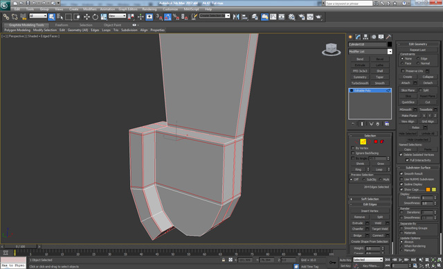Toggle Window/Crossing selection mode

click(77, 17)
